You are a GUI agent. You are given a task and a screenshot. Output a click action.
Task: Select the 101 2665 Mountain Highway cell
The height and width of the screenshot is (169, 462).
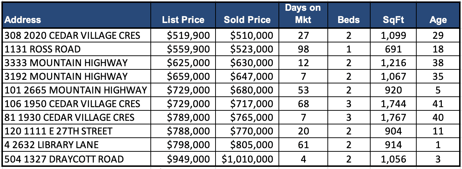pos(76,90)
